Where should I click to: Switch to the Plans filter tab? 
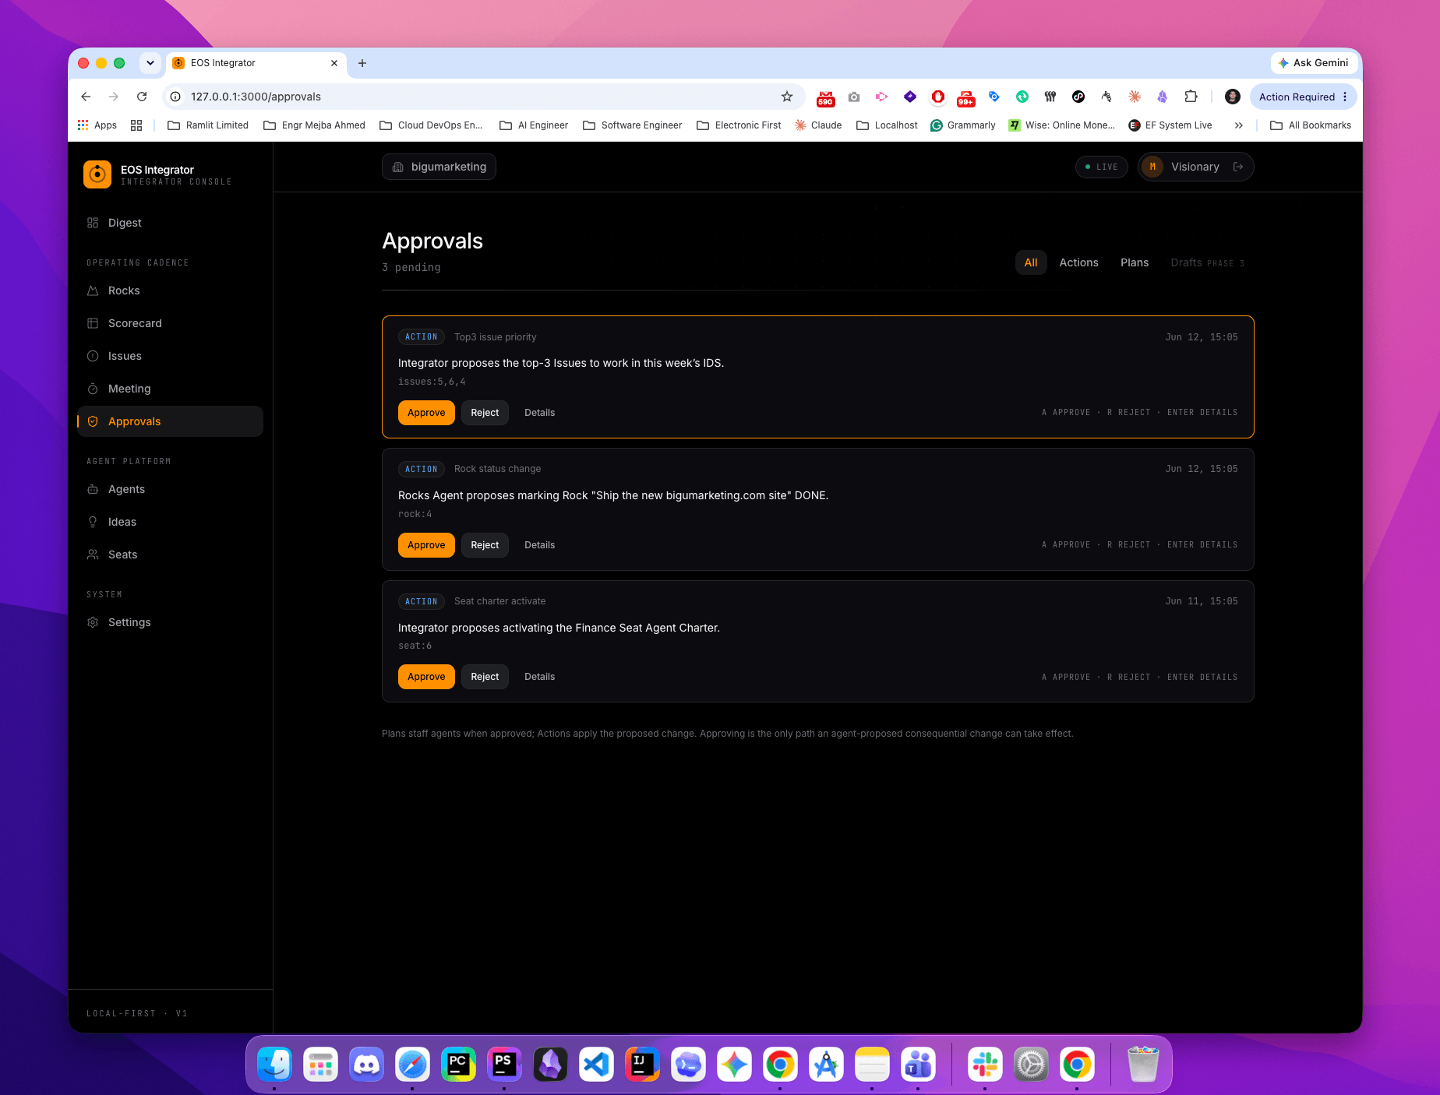tap(1135, 262)
